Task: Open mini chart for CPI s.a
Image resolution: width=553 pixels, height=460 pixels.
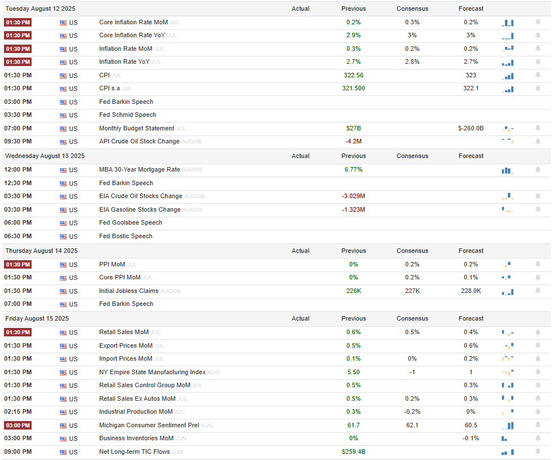Action: [x=507, y=89]
